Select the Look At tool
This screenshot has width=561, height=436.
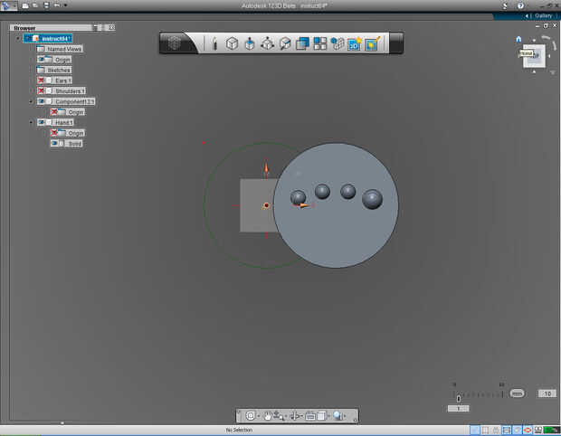[x=294, y=415]
